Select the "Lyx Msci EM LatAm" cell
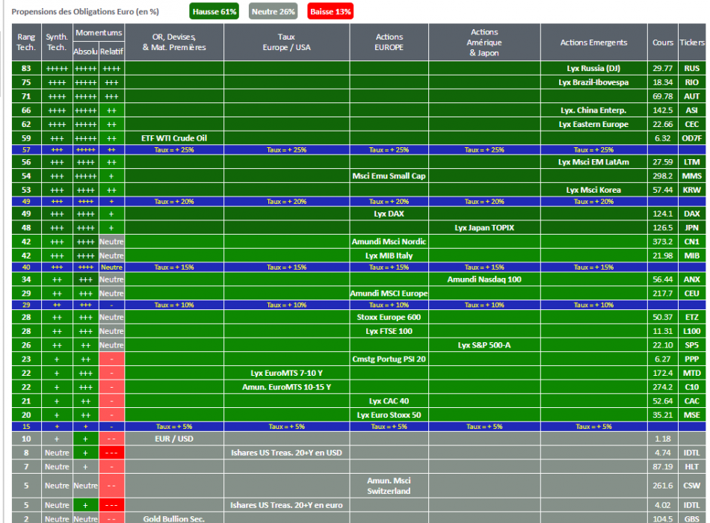This screenshot has width=710, height=523. pyautogui.click(x=593, y=162)
